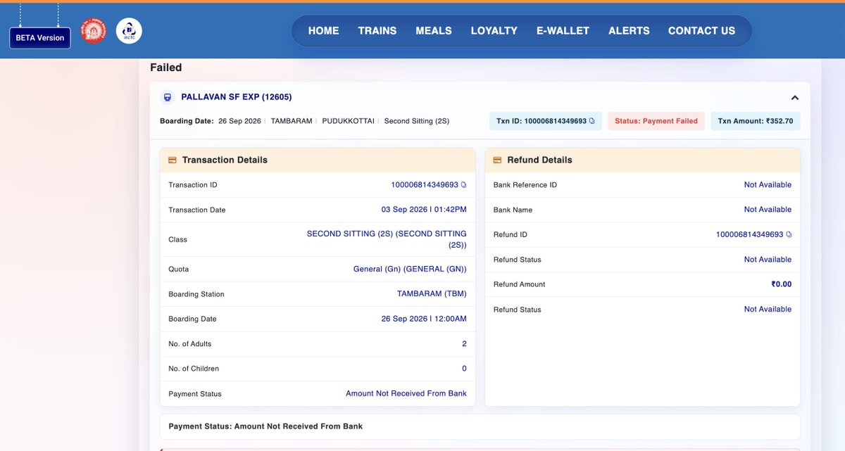Click the Transaction Details card icon
Screen dimensions: 845x451
click(173, 160)
